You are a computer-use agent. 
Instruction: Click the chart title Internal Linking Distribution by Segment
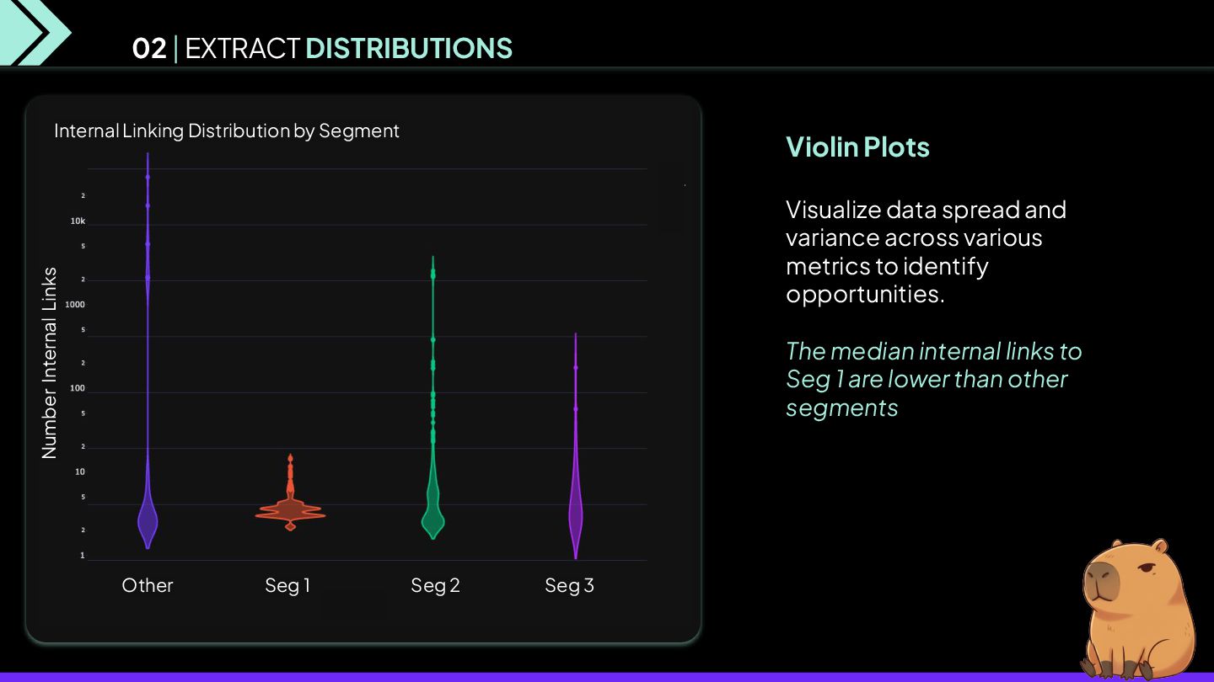coord(227,131)
